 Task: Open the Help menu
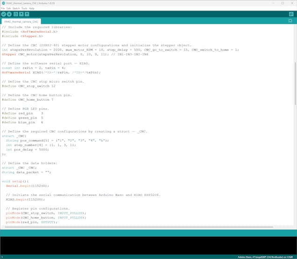tap(32, 8)
